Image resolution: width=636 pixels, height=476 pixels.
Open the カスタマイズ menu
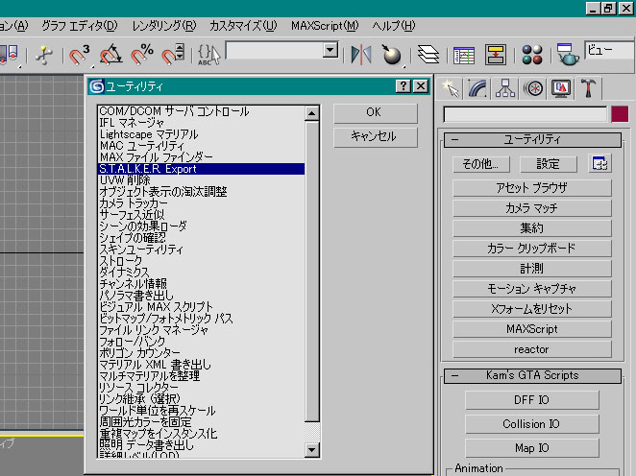point(243,26)
